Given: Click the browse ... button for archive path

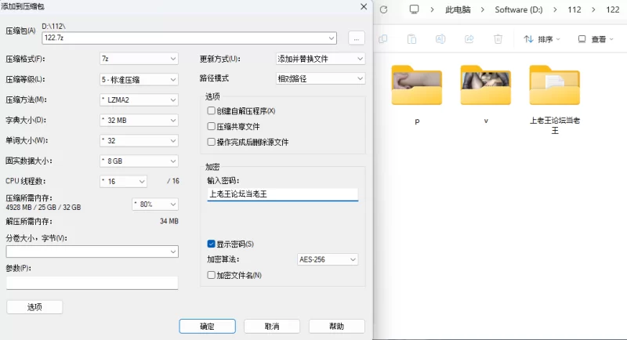Looking at the screenshot, I should click(x=357, y=38).
